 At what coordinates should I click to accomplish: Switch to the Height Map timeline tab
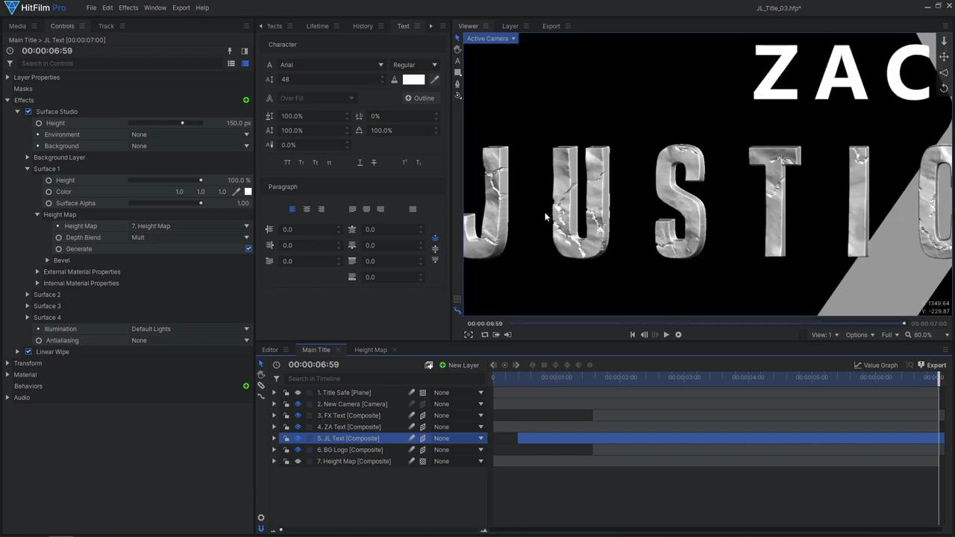[371, 350]
